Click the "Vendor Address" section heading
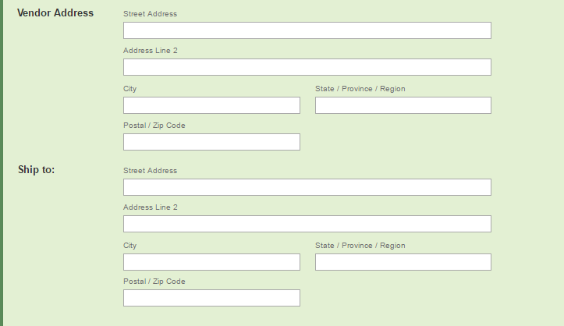The height and width of the screenshot is (326, 564). [55, 13]
